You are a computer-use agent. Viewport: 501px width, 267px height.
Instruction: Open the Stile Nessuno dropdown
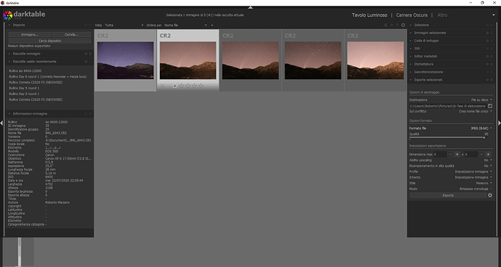click(x=450, y=183)
